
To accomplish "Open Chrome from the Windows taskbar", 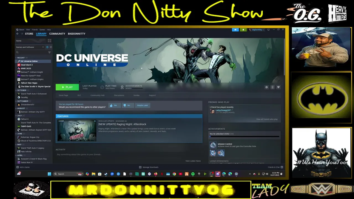I will 174,174.
